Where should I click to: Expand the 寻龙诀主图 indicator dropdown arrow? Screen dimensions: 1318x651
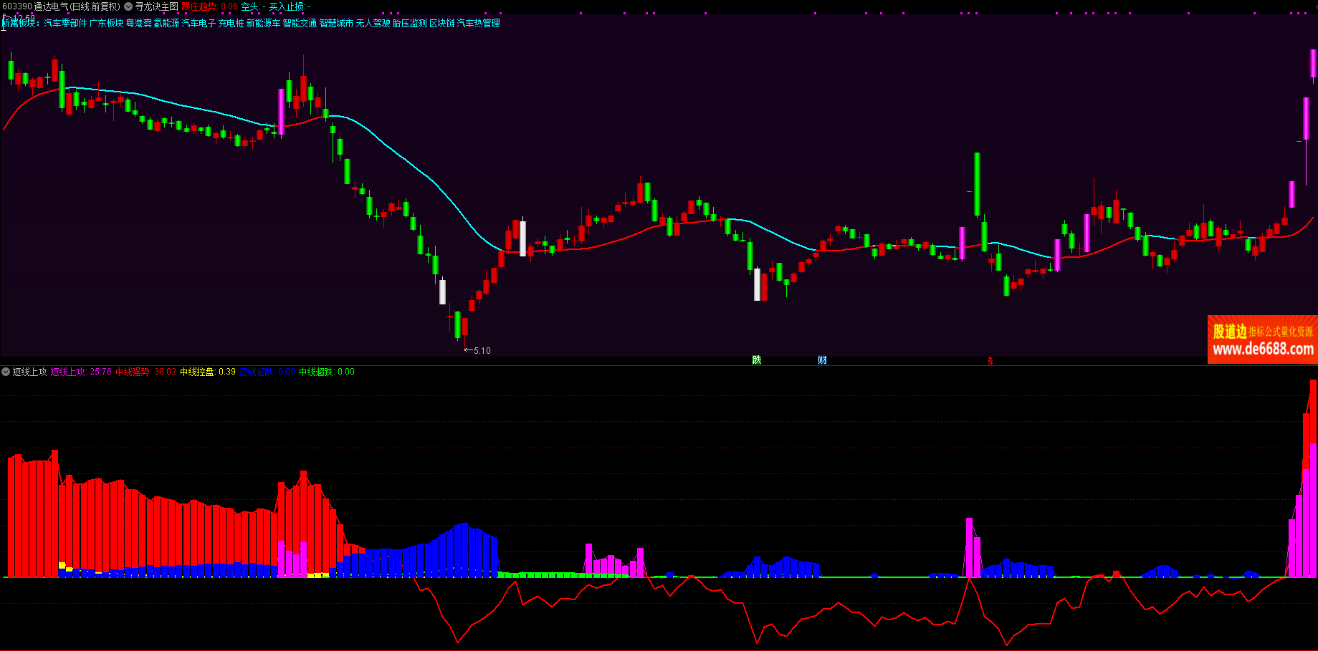128,6
